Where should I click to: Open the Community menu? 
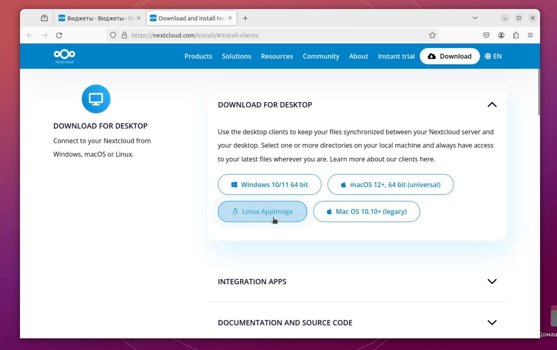point(321,56)
